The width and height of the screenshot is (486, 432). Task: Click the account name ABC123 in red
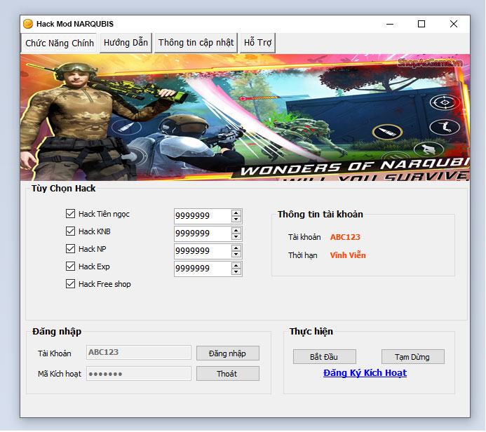pyautogui.click(x=345, y=237)
